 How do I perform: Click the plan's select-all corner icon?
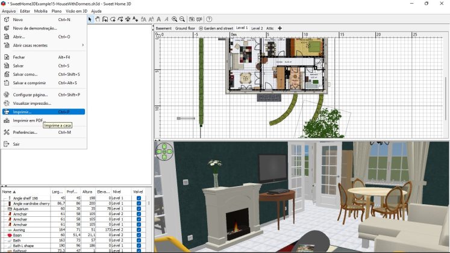pyautogui.click(x=158, y=36)
